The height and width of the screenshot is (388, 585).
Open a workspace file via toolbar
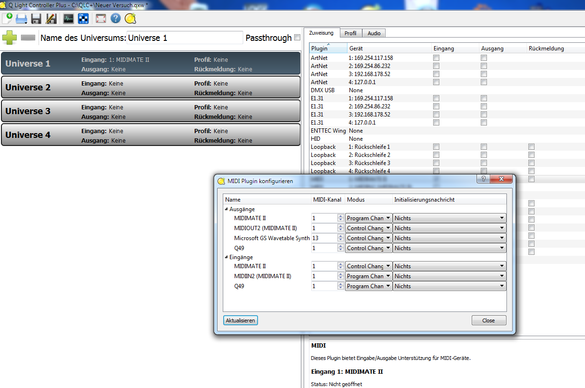coord(22,19)
